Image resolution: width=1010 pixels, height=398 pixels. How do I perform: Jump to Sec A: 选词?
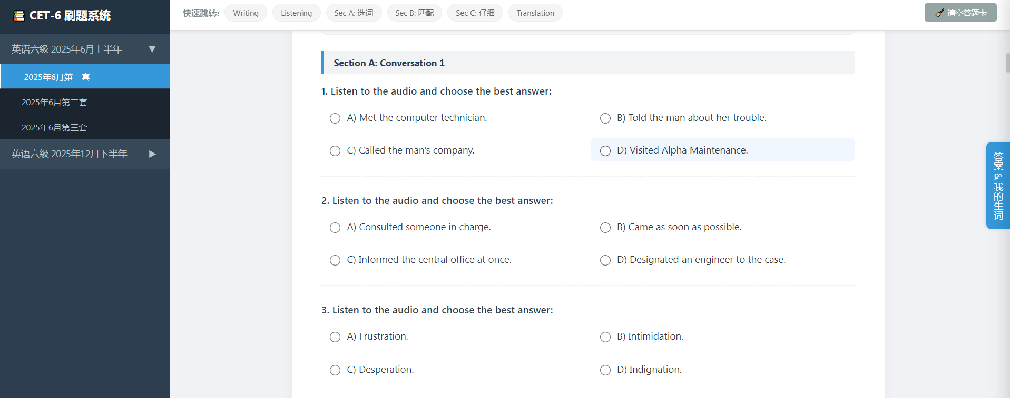click(354, 13)
